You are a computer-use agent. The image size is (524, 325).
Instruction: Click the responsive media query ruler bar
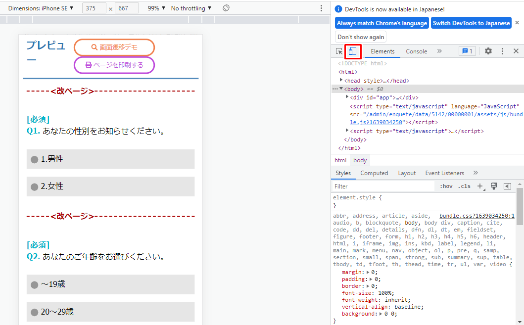tap(165, 20)
